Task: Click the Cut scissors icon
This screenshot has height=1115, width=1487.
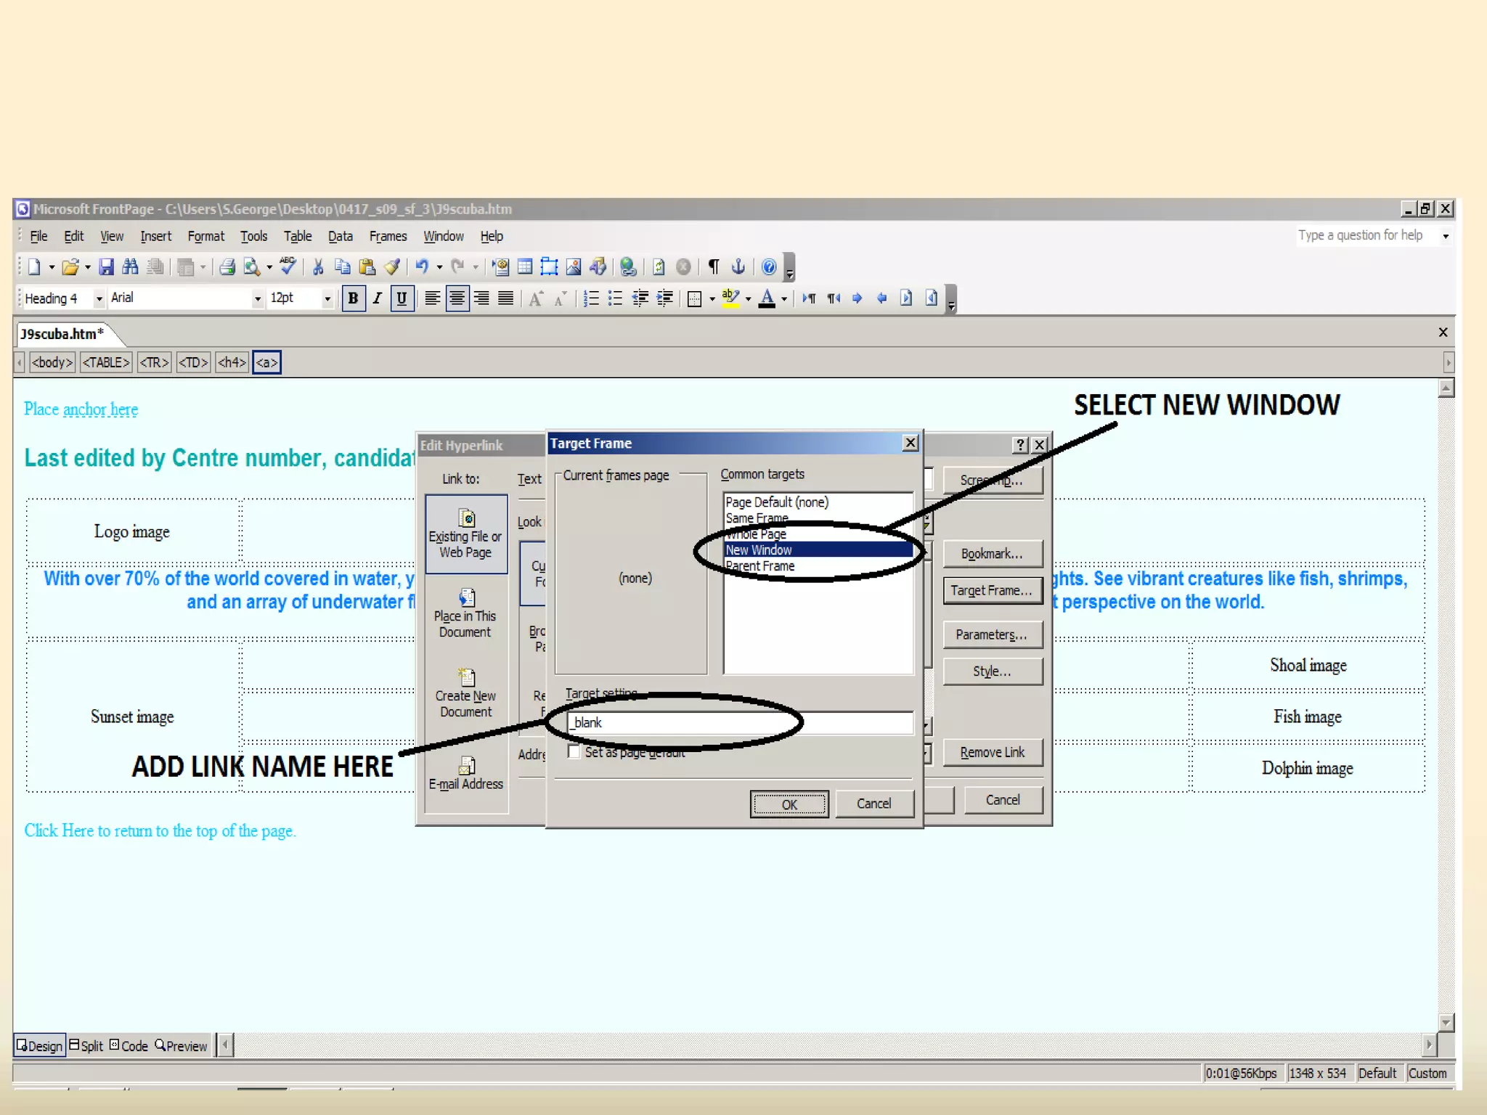Action: pyautogui.click(x=317, y=267)
